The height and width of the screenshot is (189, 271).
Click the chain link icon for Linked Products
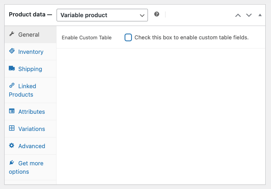[x=11, y=86]
